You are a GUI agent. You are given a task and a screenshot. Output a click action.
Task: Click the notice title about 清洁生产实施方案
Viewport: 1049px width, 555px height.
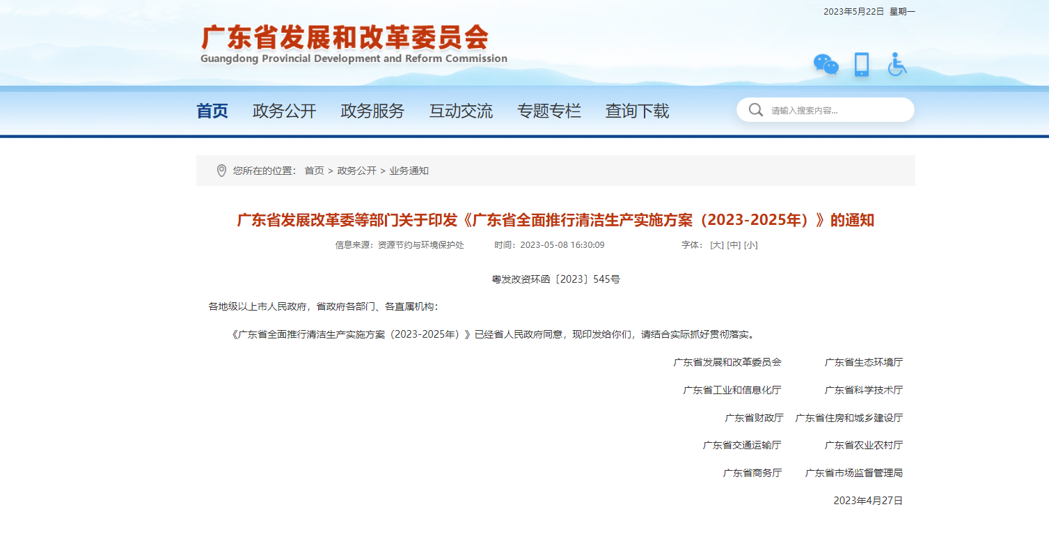(x=556, y=220)
